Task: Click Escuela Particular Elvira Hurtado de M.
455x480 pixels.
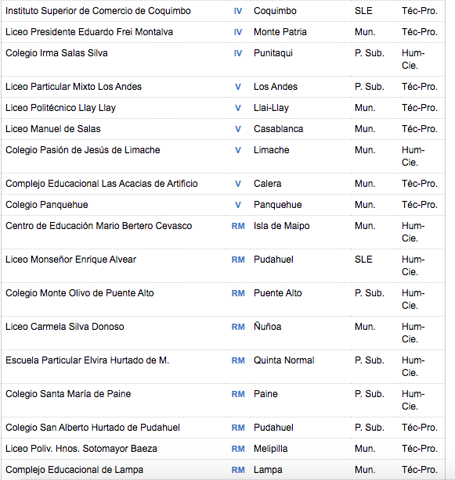Action: click(x=88, y=360)
